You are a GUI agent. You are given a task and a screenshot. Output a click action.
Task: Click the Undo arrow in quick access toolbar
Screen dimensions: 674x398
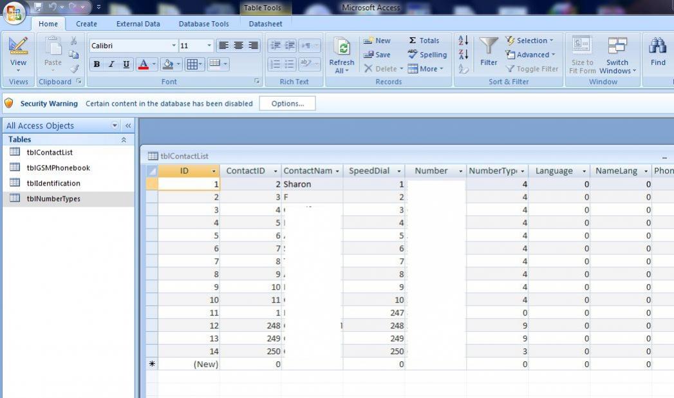[x=52, y=6]
